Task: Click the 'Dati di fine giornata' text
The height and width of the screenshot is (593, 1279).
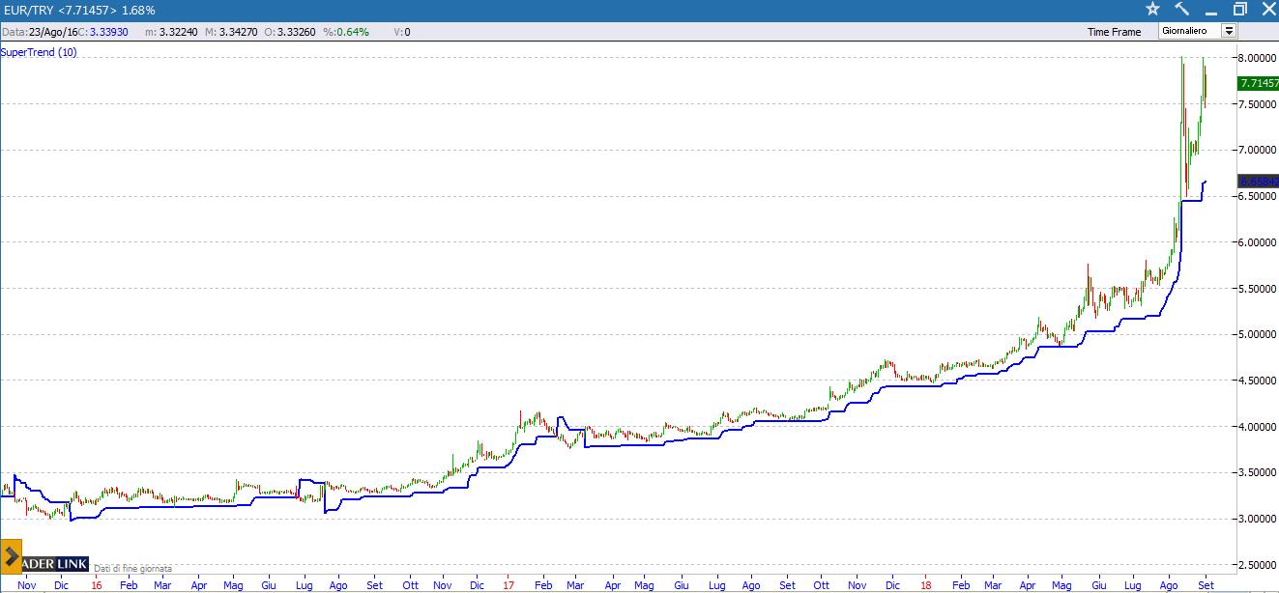Action: [132, 569]
